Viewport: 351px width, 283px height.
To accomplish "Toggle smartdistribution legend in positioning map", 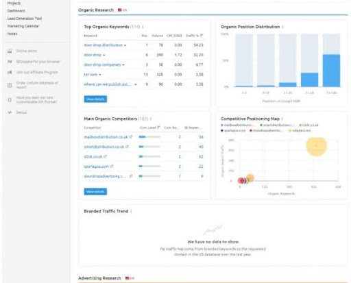I will tap(277, 125).
